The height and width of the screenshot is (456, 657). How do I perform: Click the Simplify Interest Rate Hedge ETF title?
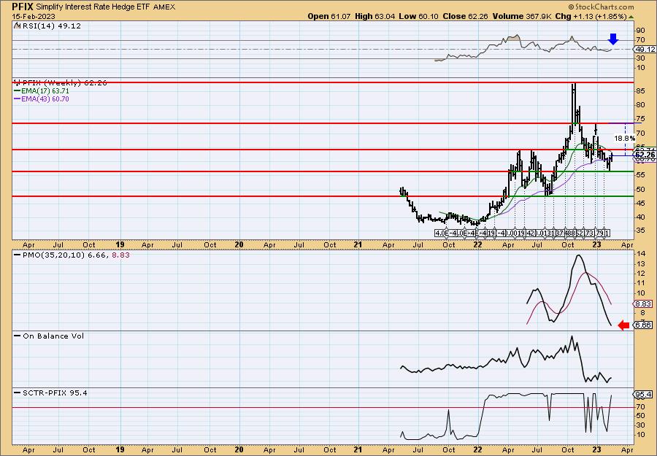[93, 7]
